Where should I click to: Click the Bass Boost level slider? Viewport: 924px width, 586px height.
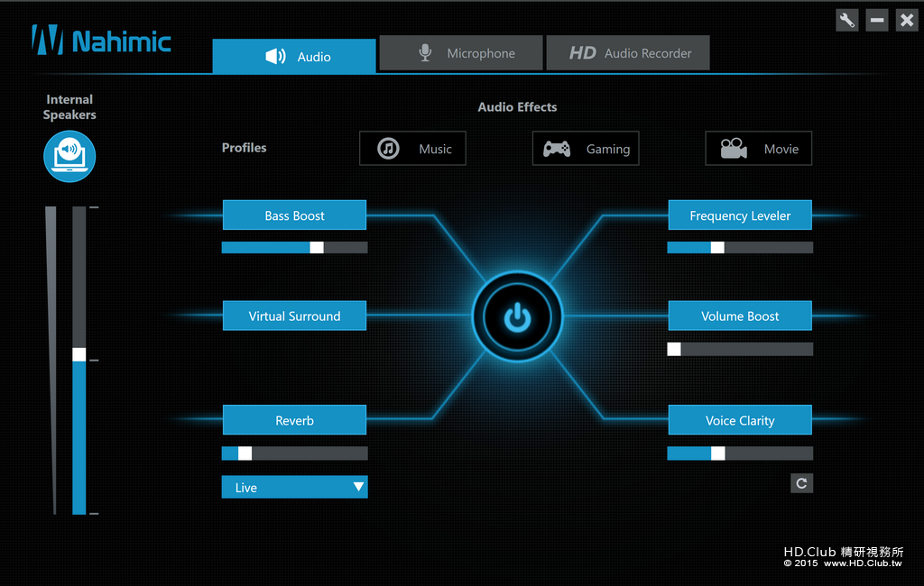click(294, 247)
